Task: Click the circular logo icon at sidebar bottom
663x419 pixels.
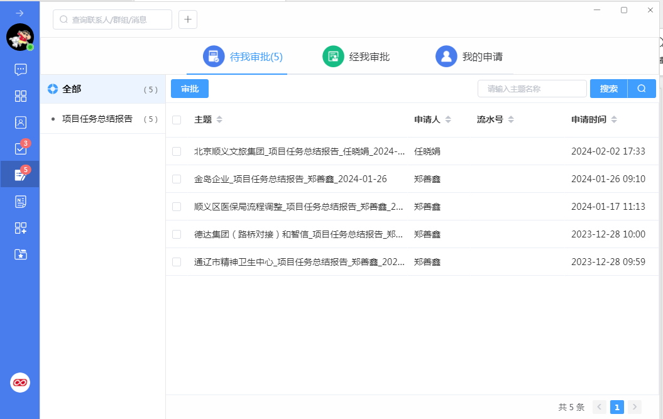Action: click(x=20, y=382)
